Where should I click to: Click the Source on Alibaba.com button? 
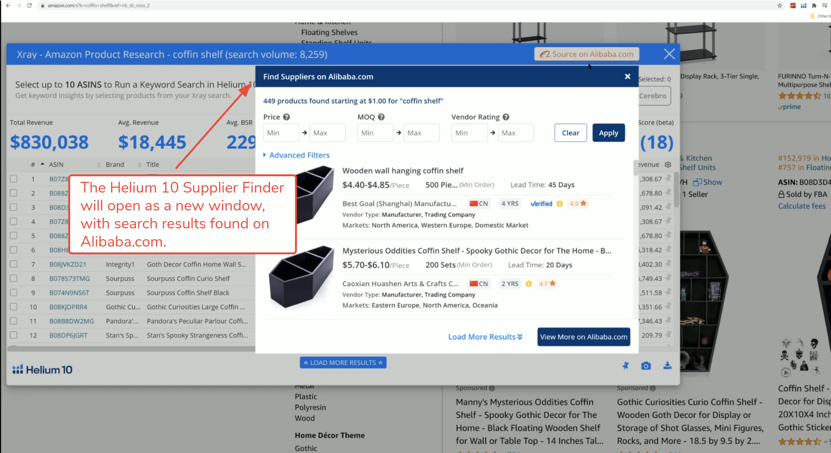click(587, 54)
